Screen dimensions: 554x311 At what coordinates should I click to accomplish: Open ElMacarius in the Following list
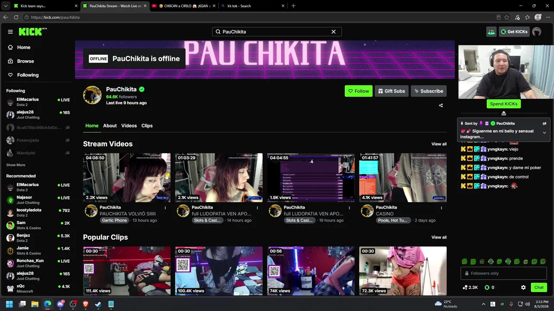[38, 102]
